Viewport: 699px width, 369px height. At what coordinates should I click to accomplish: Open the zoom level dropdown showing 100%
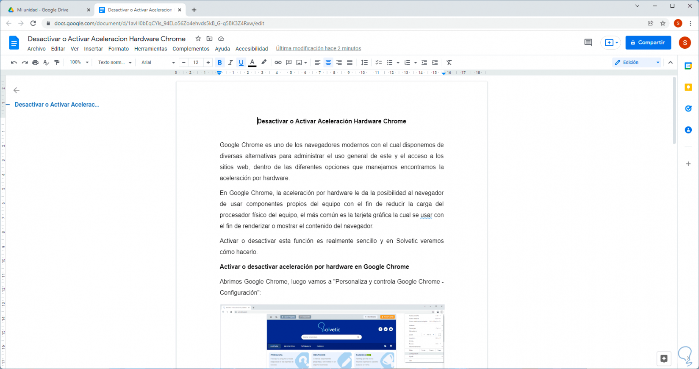(x=79, y=63)
